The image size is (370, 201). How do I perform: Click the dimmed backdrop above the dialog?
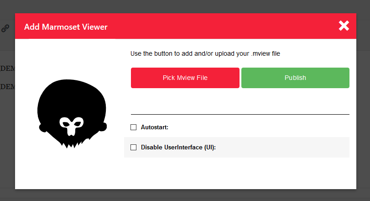pos(182,6)
